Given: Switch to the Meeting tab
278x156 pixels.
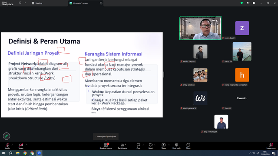Looking at the screenshot, I should tap(37, 3).
